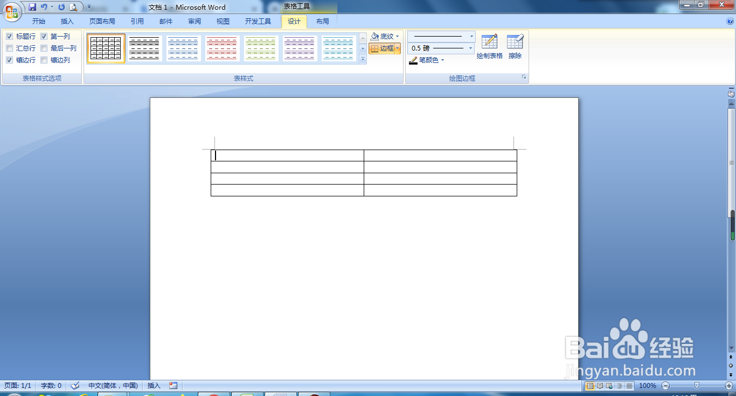The width and height of the screenshot is (736, 396).
Task: Click the proofing check icon in status bar
Action: (x=75, y=386)
